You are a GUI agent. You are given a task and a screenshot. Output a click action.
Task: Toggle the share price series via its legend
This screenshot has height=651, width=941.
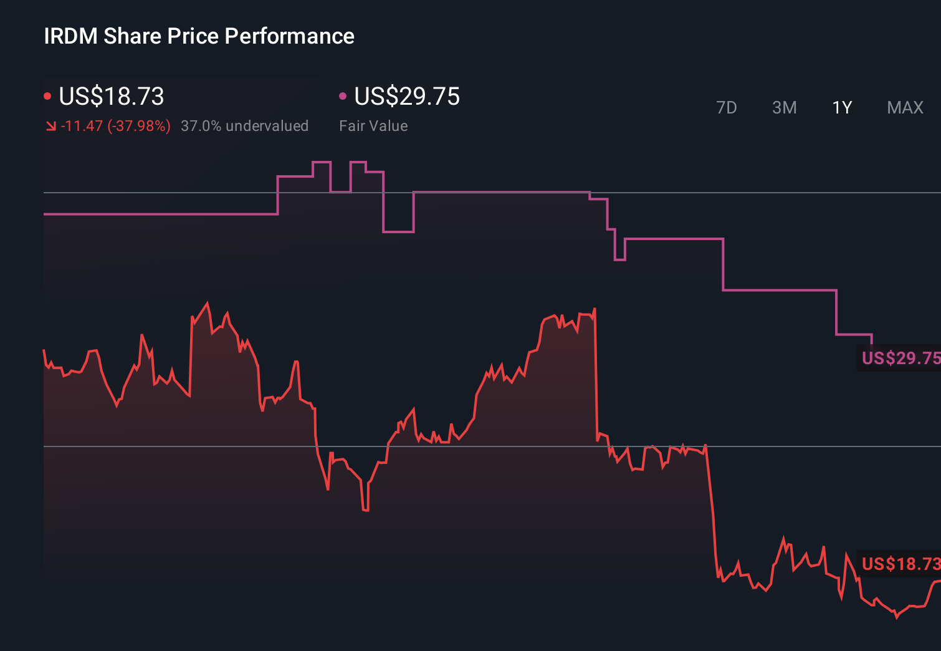pyautogui.click(x=111, y=97)
